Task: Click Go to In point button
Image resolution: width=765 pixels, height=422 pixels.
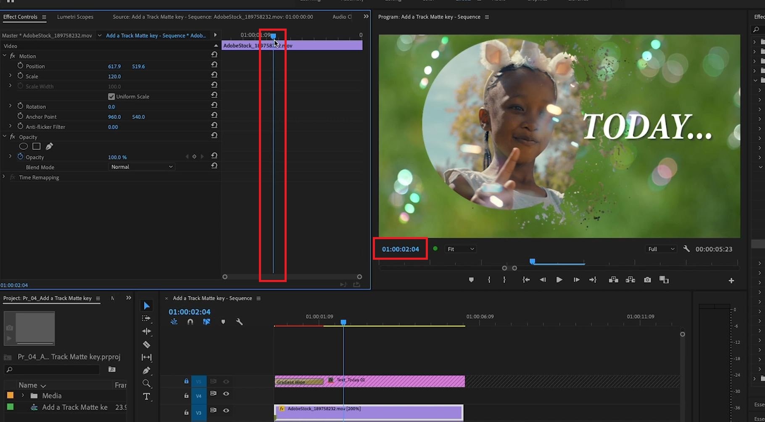Action: pyautogui.click(x=526, y=280)
